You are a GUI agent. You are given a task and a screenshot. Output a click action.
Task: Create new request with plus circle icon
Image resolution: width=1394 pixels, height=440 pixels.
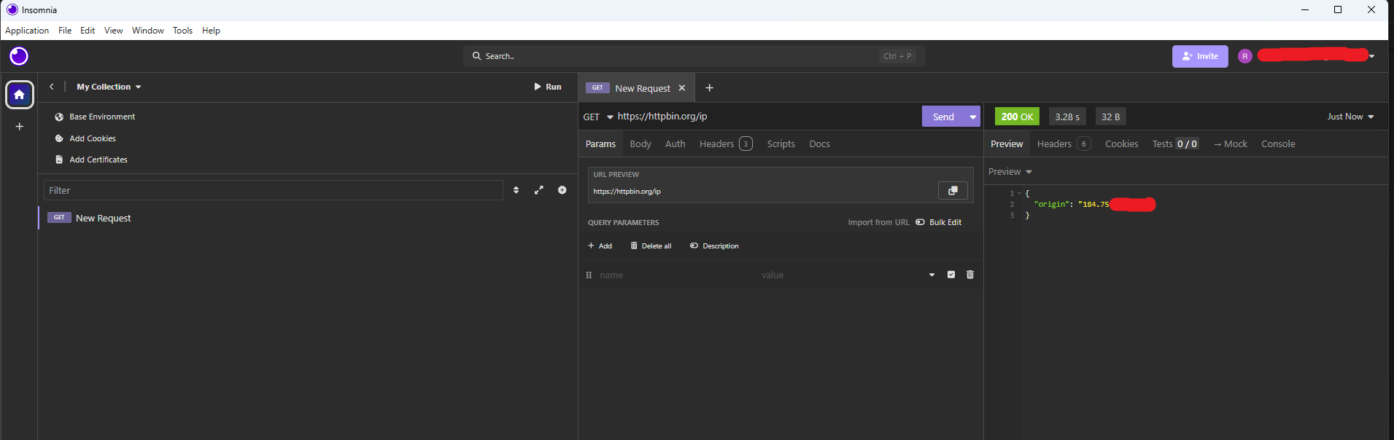pos(562,190)
